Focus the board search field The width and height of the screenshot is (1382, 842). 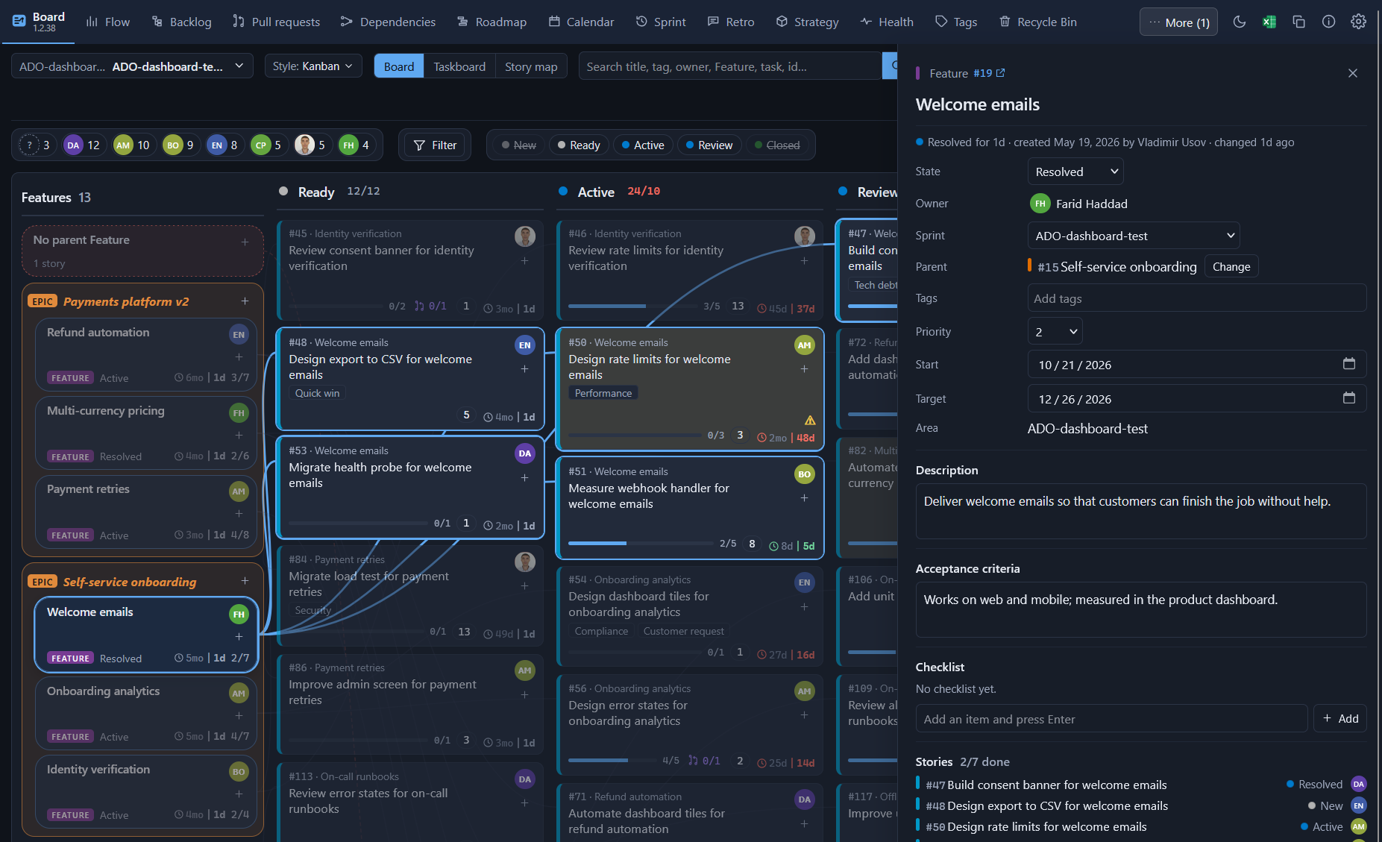point(730,66)
